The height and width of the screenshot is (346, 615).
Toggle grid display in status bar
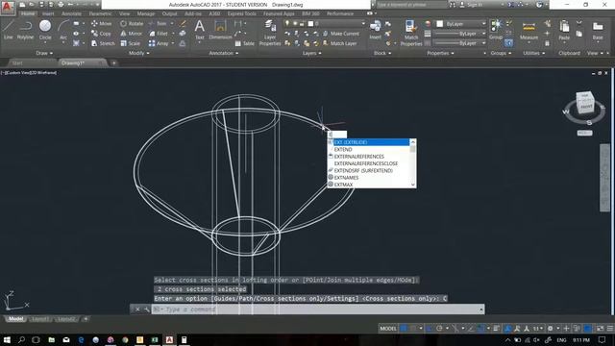pos(404,329)
